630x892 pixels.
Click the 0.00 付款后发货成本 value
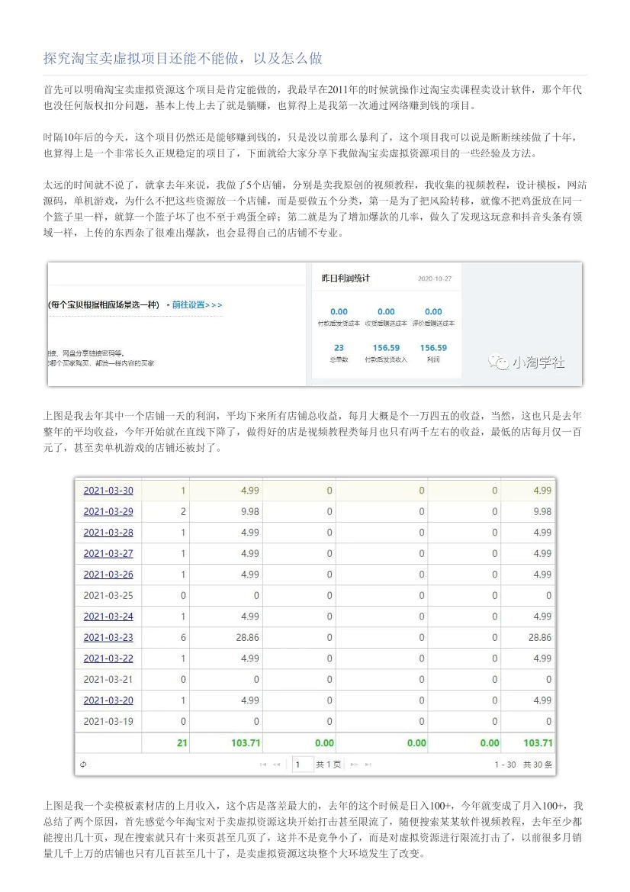(x=339, y=312)
